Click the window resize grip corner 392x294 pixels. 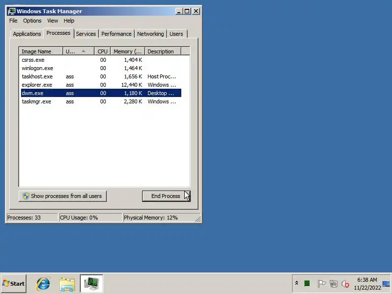198,219
